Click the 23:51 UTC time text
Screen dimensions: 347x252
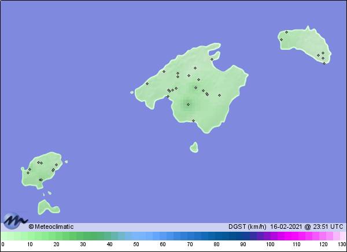pyautogui.click(x=328, y=227)
